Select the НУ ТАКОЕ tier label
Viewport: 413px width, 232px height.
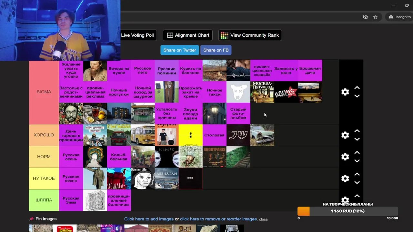tap(44, 178)
